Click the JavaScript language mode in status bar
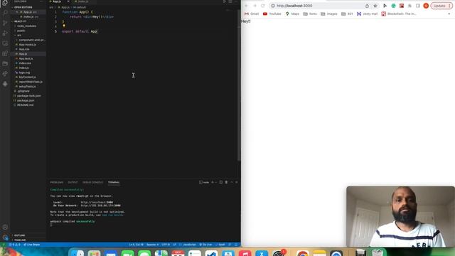The image size is (455, 256). tap(189, 245)
